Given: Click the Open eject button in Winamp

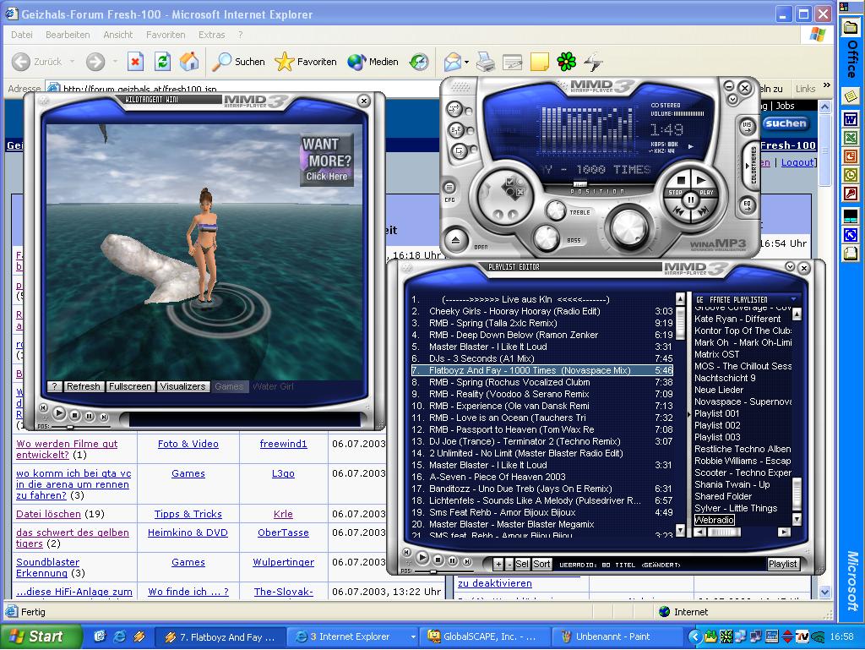Looking at the screenshot, I should [455, 240].
